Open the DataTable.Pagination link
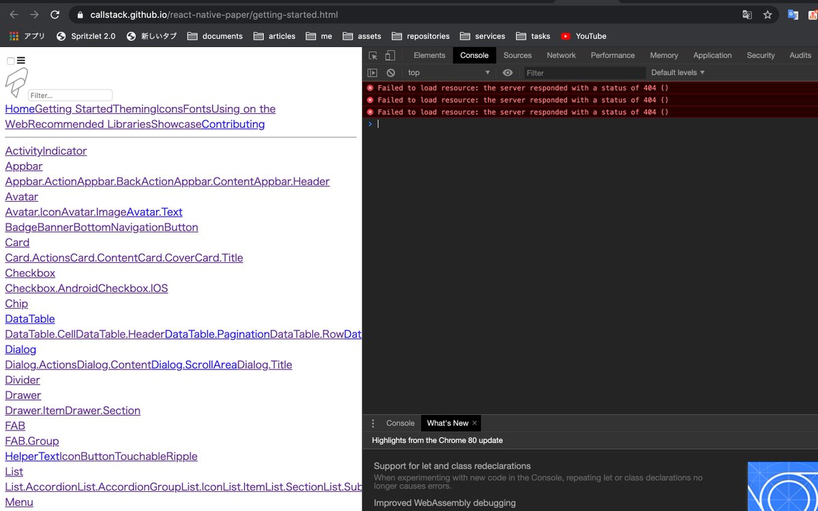This screenshot has width=818, height=511. [217, 334]
